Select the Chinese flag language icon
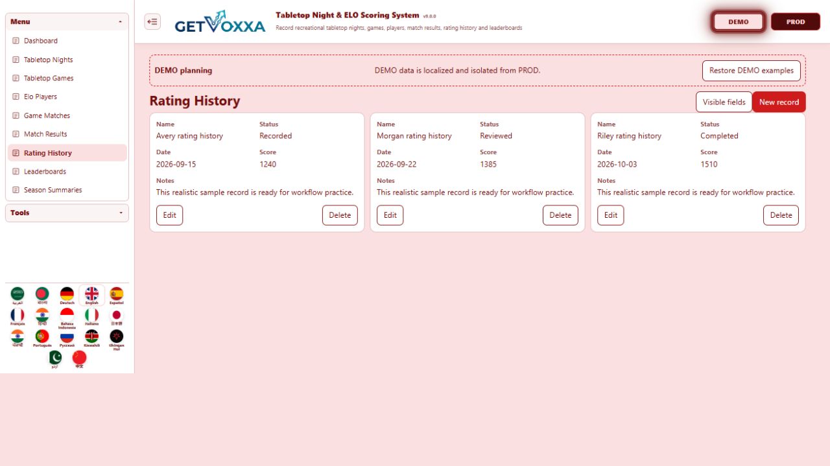The width and height of the screenshot is (830, 466). coord(79,360)
